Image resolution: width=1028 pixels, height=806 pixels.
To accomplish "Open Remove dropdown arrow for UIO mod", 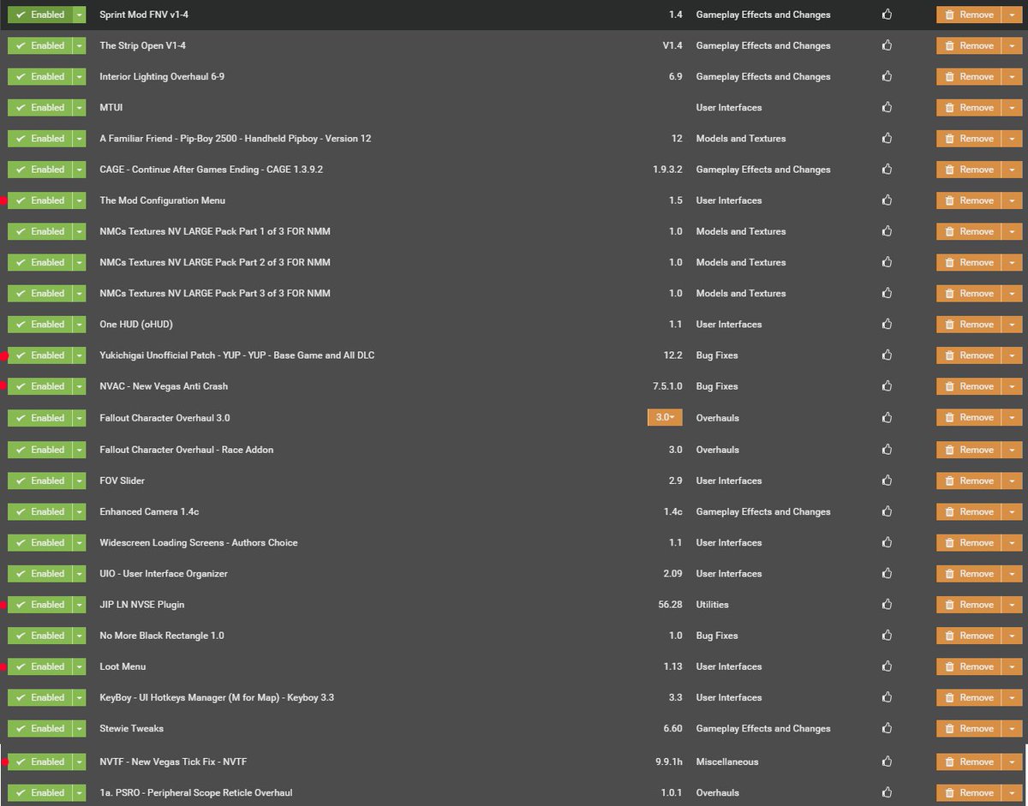I will 1011,573.
